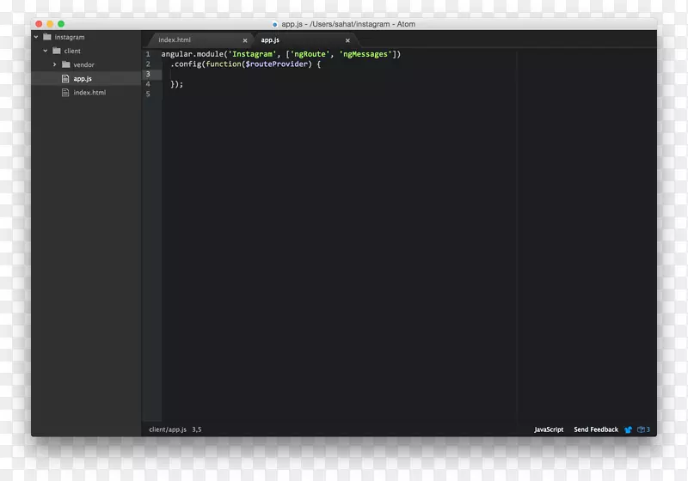Click the modified-file dot in title bar
This screenshot has width=688, height=481.
[274, 25]
